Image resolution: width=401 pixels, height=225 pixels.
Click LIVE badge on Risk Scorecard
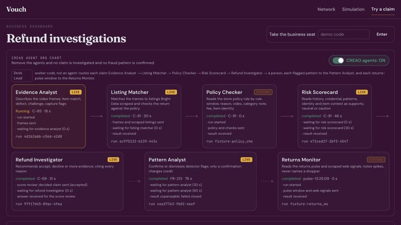[x=362, y=92]
